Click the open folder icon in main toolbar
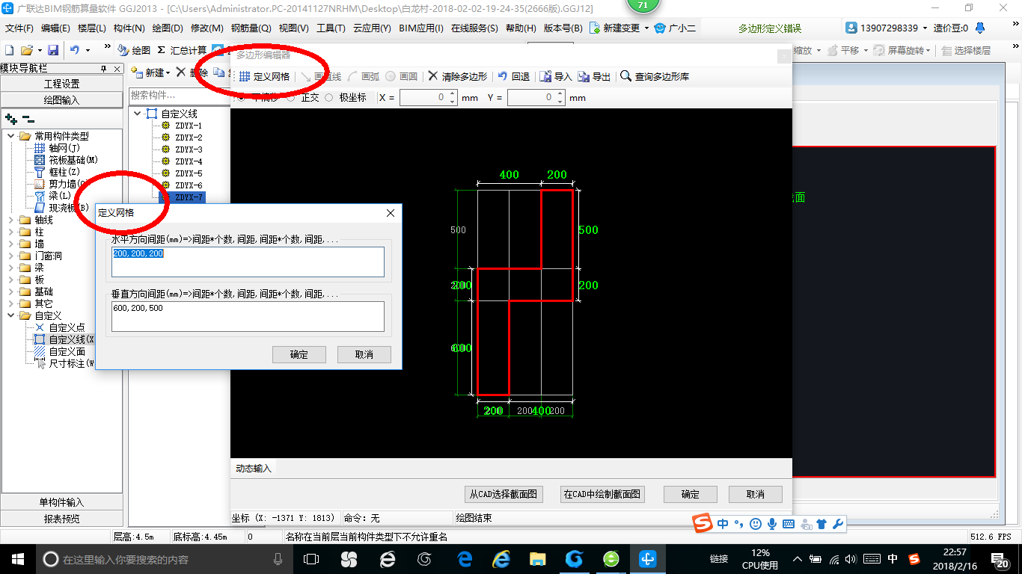Screen dimensions: 1022x574 26,50
